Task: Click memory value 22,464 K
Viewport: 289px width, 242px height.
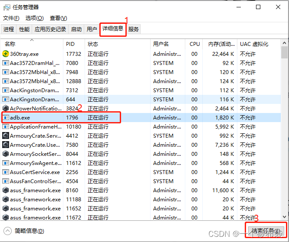Action: coord(223,54)
